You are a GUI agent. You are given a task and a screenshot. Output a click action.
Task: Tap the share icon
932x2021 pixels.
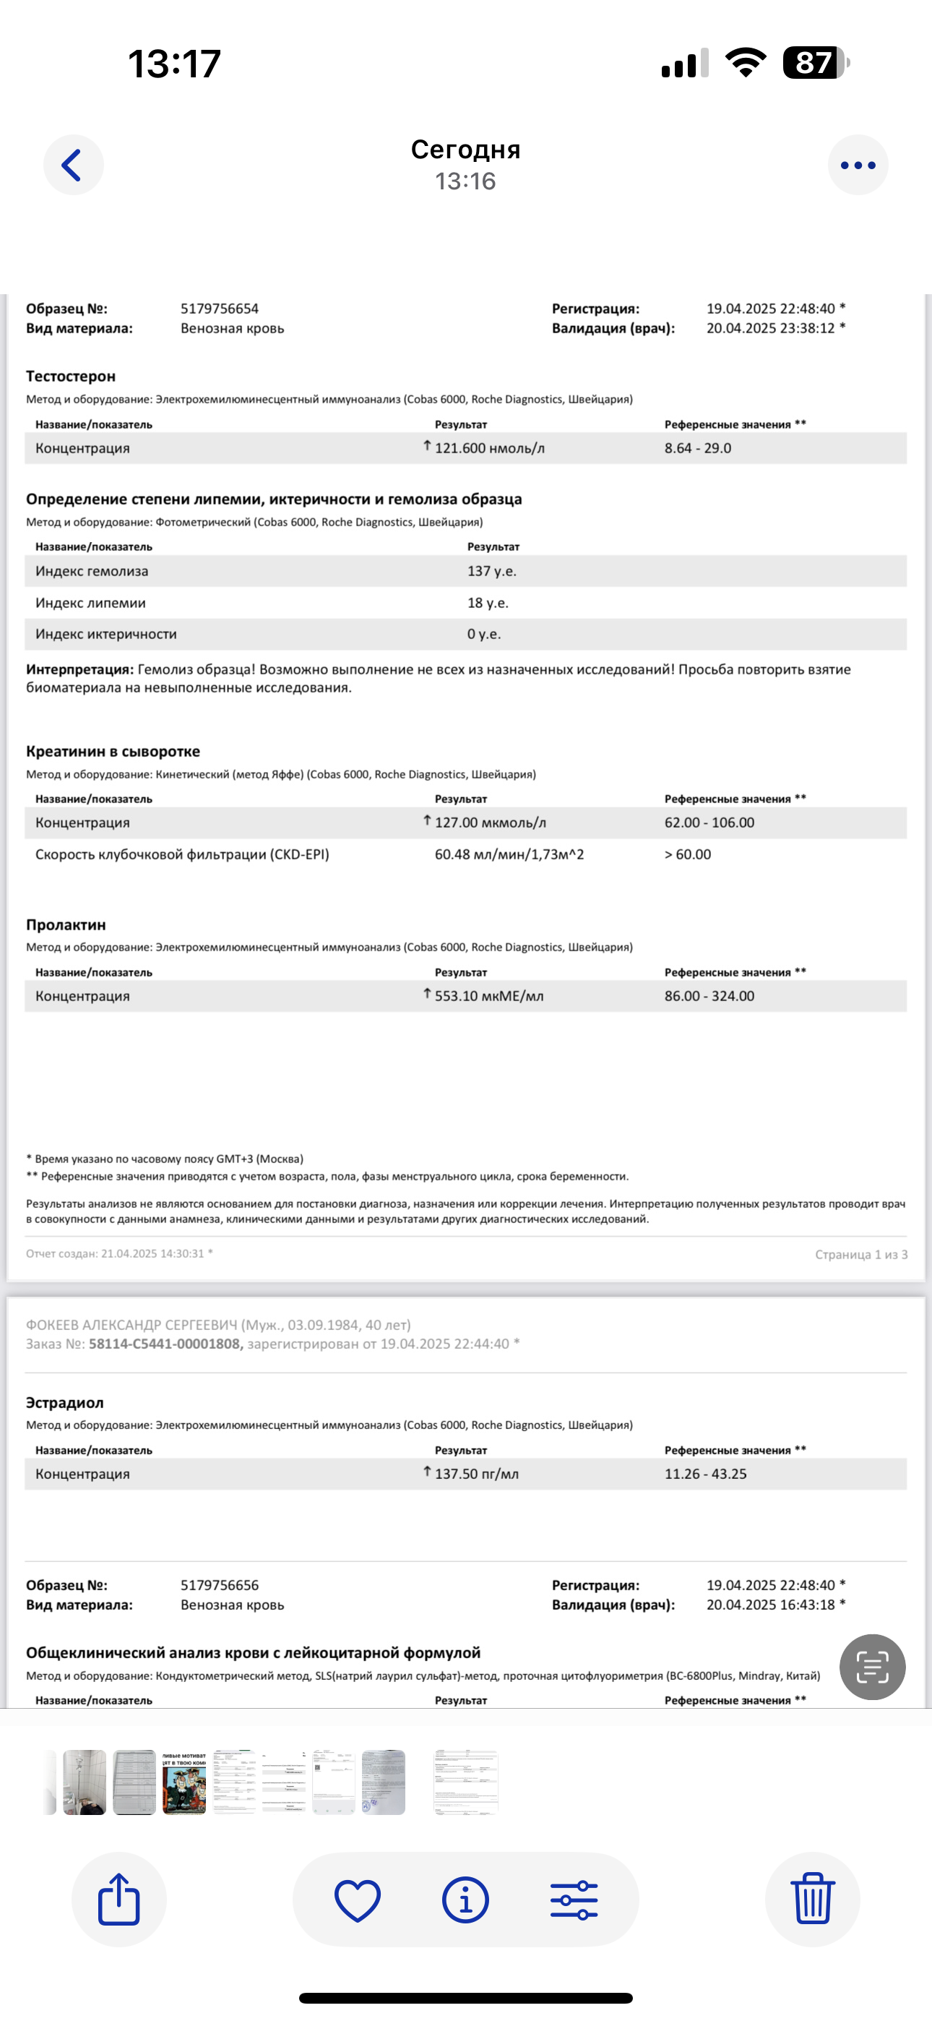coord(119,1899)
